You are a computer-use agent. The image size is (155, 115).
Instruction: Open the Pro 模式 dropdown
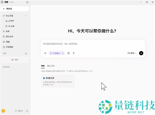pyautogui.click(x=132, y=53)
